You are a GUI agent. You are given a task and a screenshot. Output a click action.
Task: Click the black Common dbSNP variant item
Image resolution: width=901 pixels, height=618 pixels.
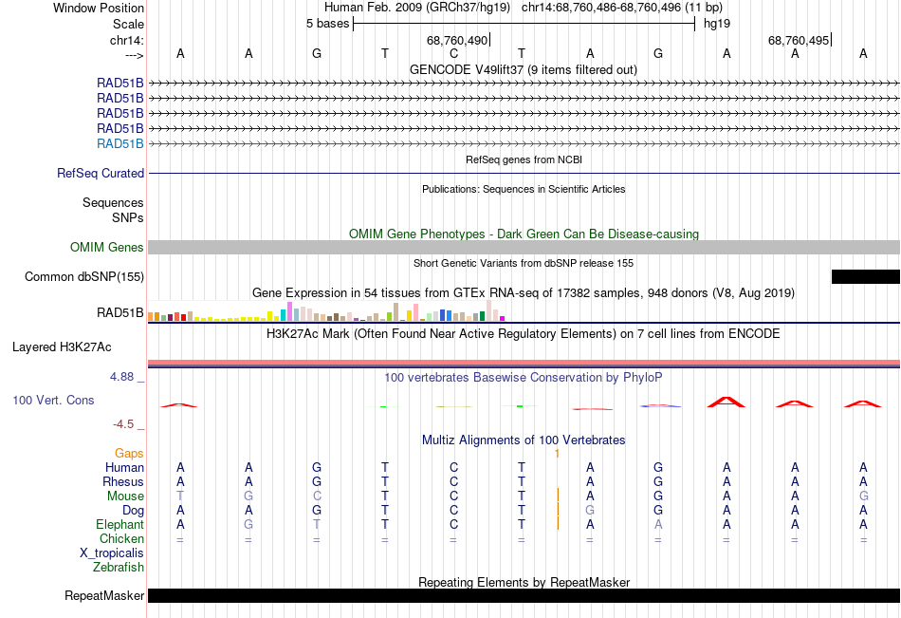[865, 277]
